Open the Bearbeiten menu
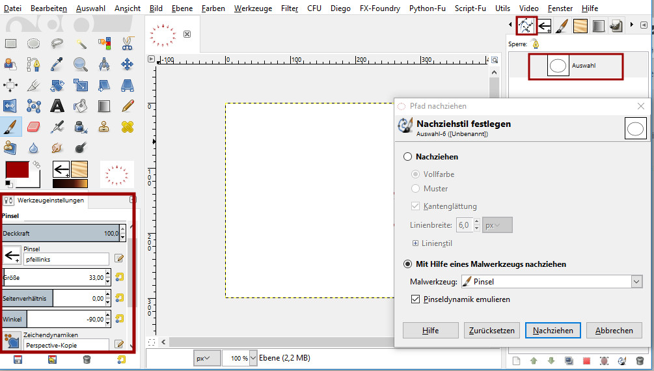This screenshot has height=371, width=654. click(x=49, y=8)
